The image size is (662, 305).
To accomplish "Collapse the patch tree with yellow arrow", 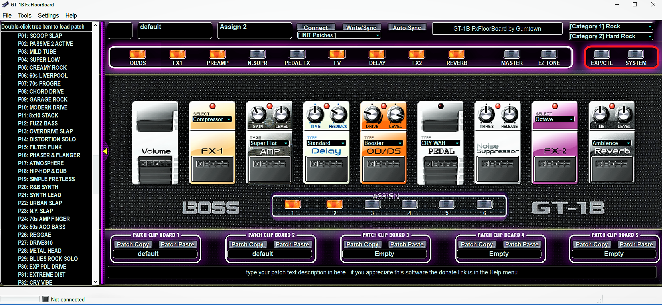I will 105,151.
